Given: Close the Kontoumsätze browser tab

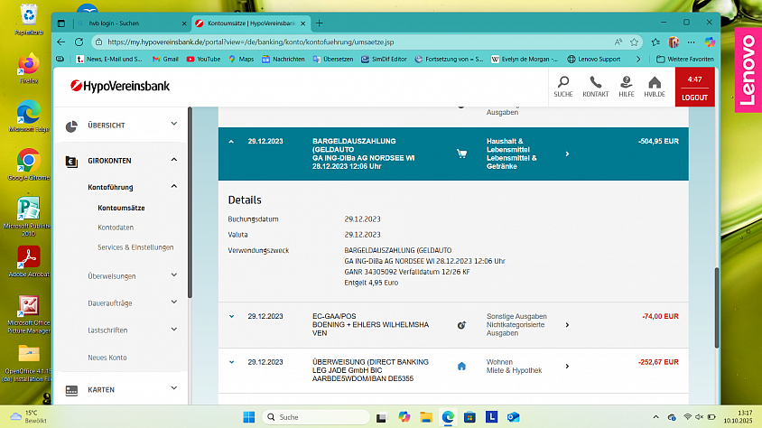Looking at the screenshot, I should click(302, 23).
